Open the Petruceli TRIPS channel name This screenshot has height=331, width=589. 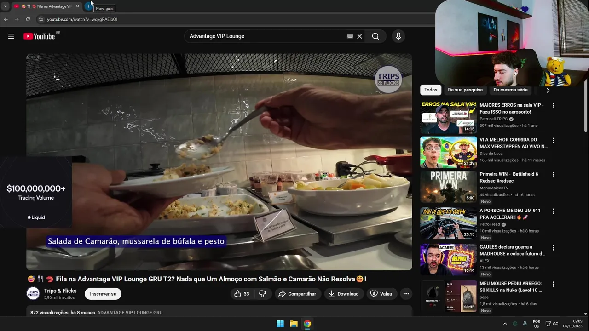pos(493,119)
